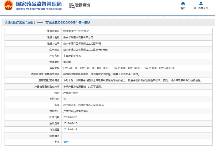The image size is (215, 148).
Task: Click National Medical Products Administration subtitle
Action: (x=39, y=9)
